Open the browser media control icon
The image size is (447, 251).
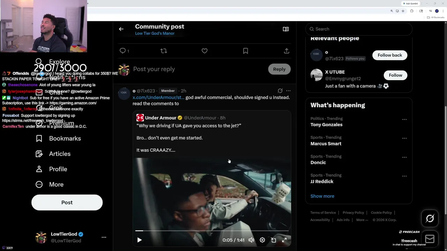(431, 11)
